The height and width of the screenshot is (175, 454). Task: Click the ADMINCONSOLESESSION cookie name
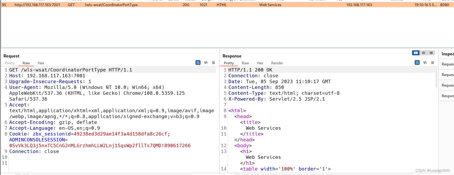pos(37,140)
